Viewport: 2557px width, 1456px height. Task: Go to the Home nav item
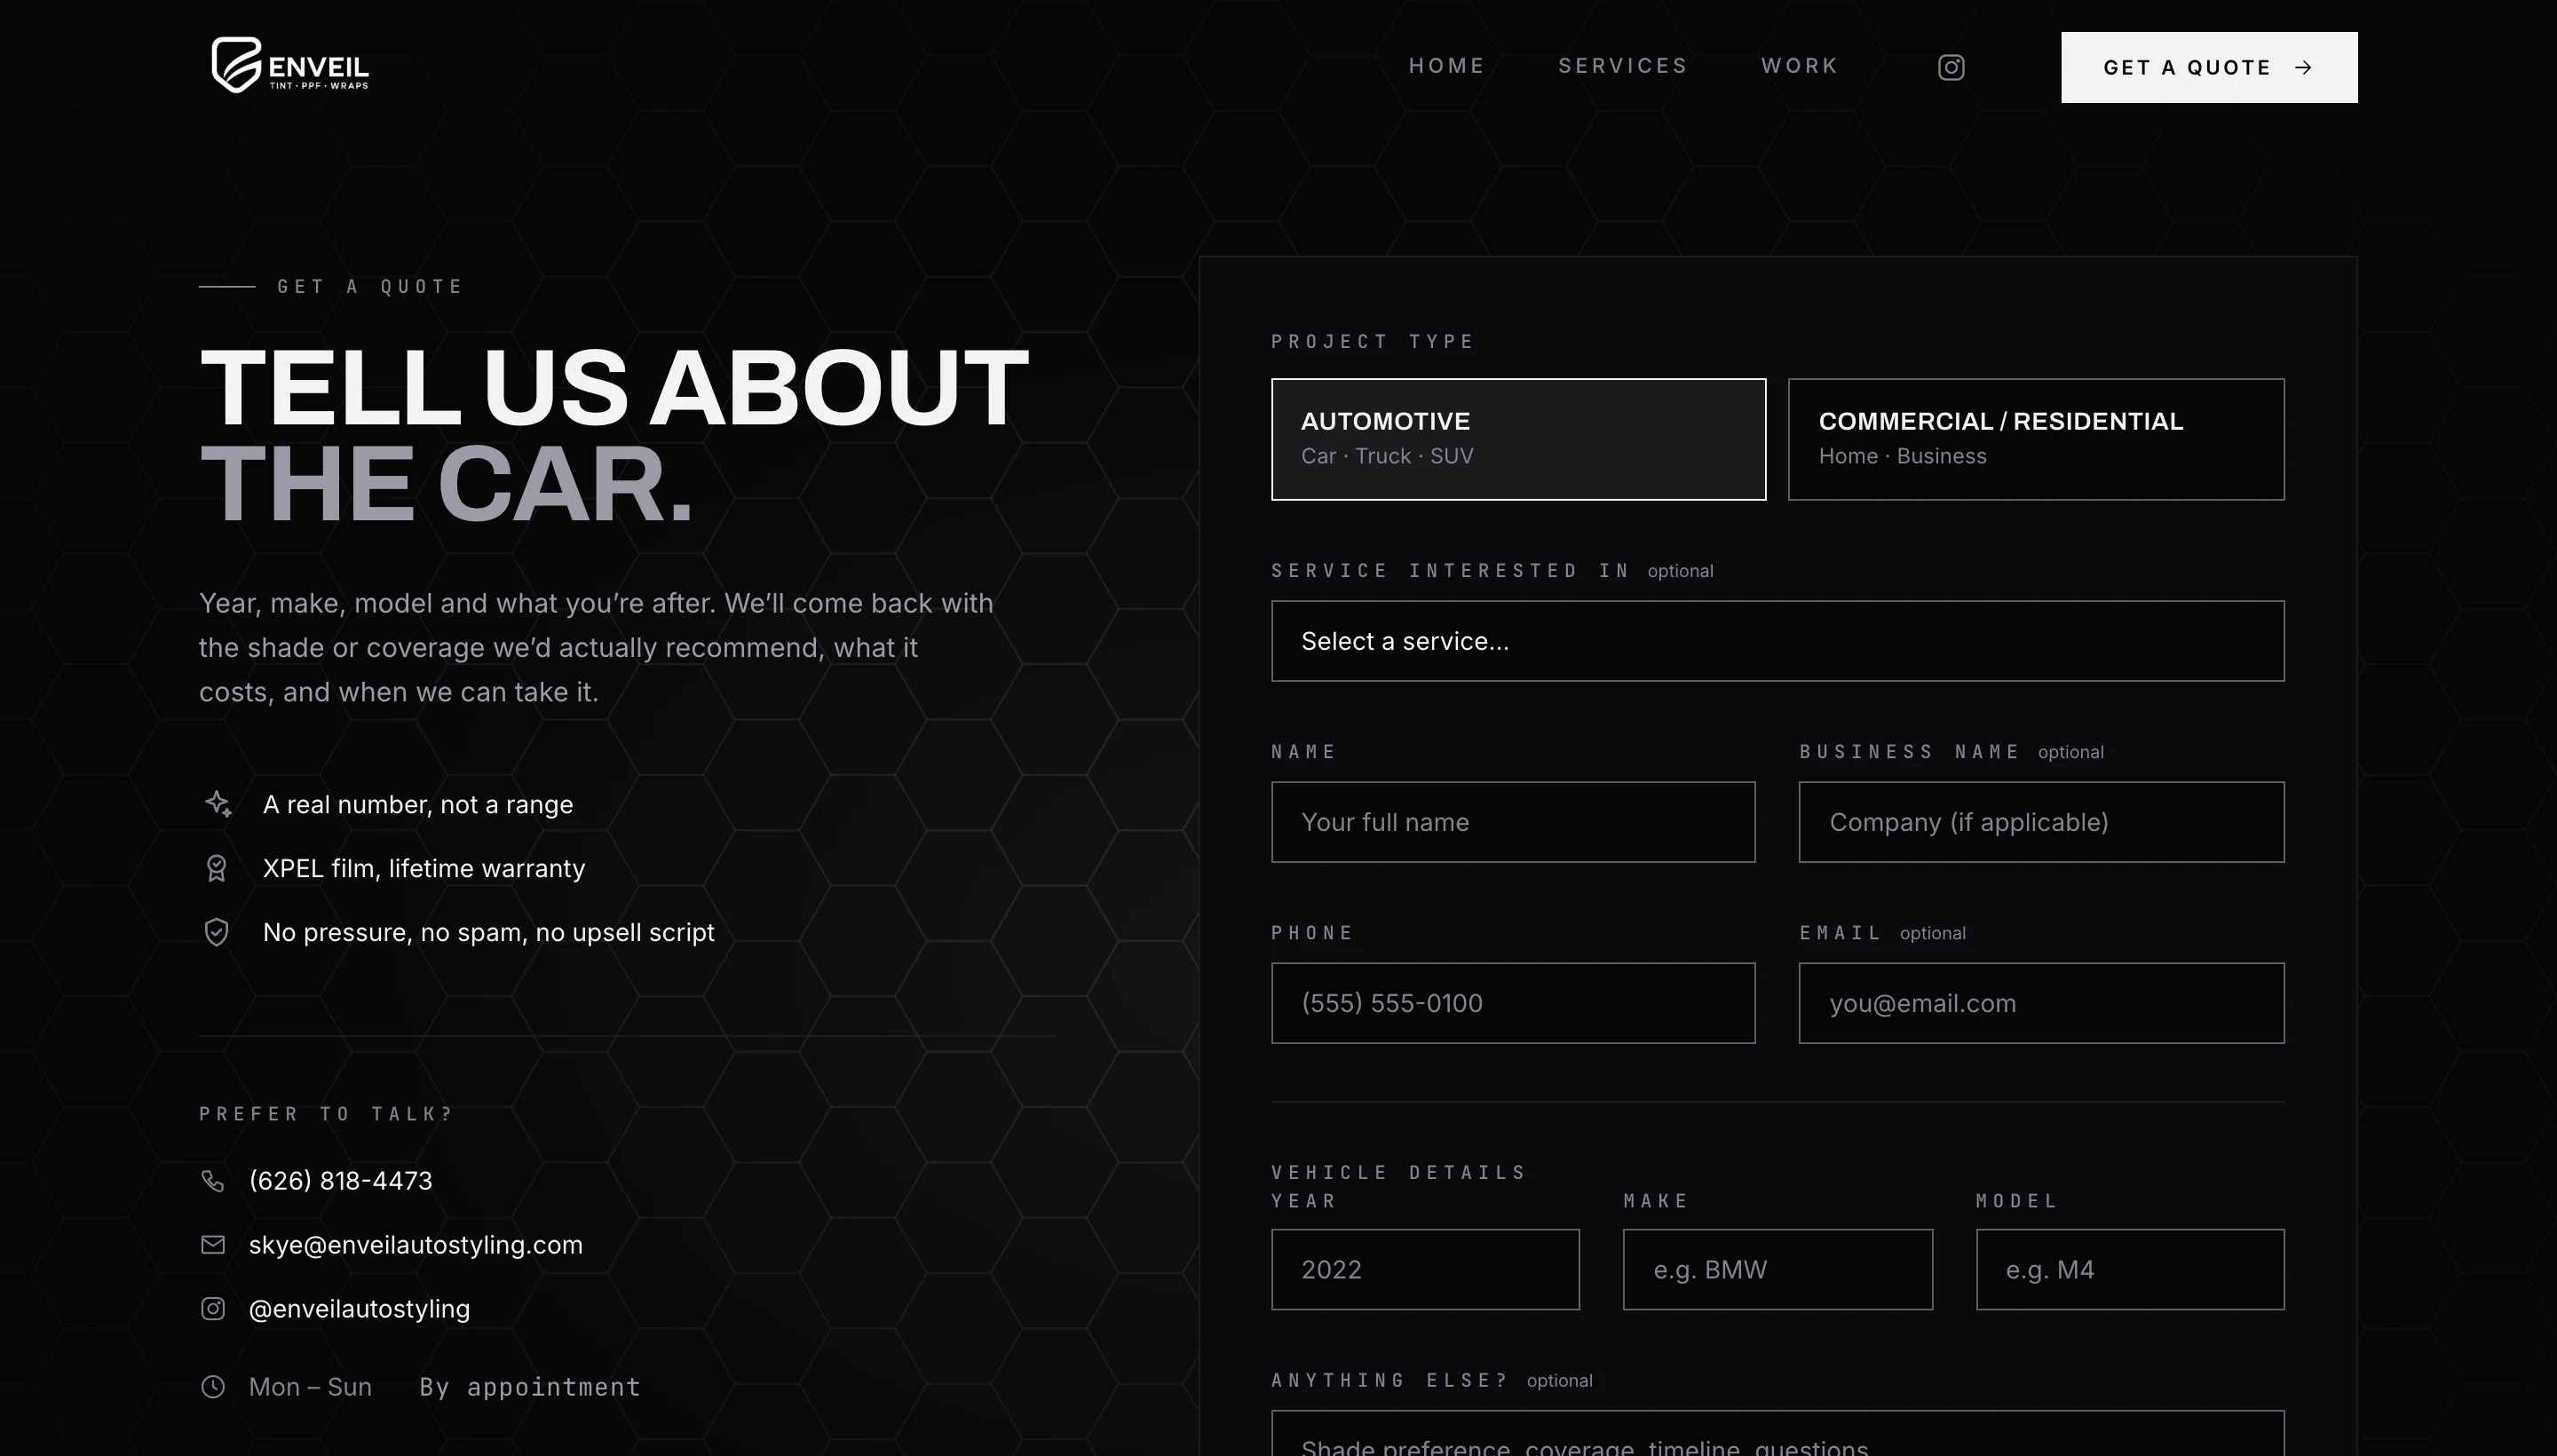point(1447,66)
